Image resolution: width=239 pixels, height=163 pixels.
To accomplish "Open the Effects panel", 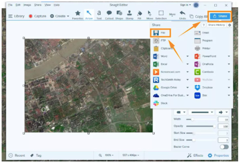I will click(x=195, y=155).
